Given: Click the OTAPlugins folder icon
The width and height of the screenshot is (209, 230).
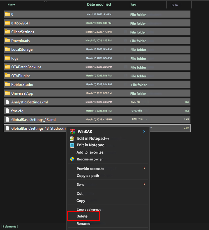Looking at the screenshot, I should click(7, 76).
